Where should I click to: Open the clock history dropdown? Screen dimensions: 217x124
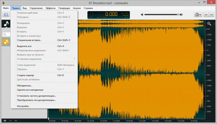tap(198, 14)
